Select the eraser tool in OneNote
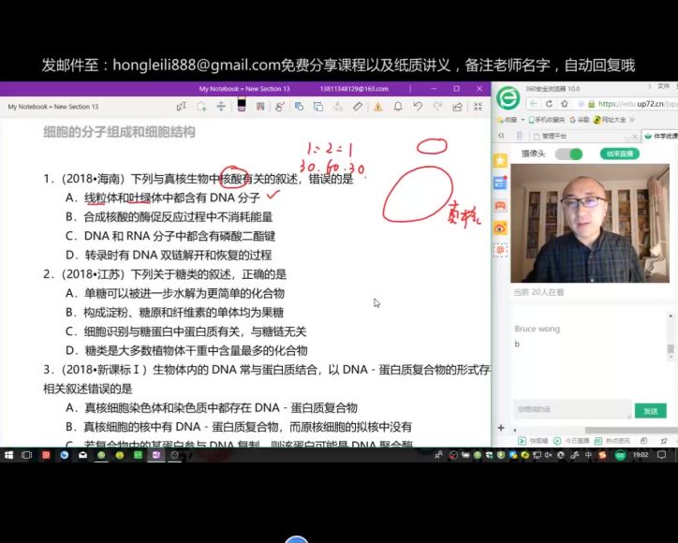 (358, 107)
